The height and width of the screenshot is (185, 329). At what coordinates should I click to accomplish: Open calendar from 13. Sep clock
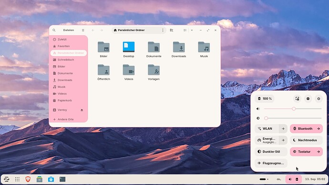click(x=315, y=179)
